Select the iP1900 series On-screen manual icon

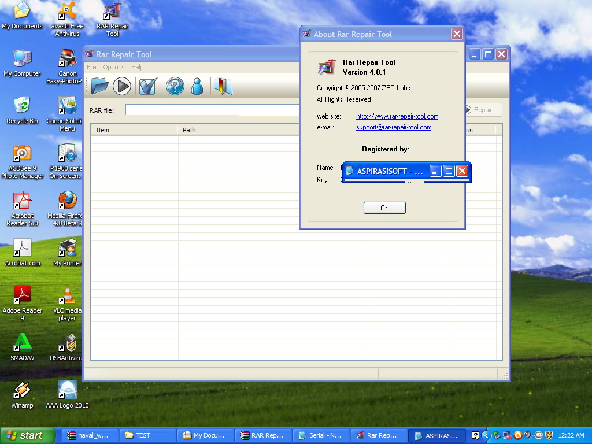coord(66,162)
